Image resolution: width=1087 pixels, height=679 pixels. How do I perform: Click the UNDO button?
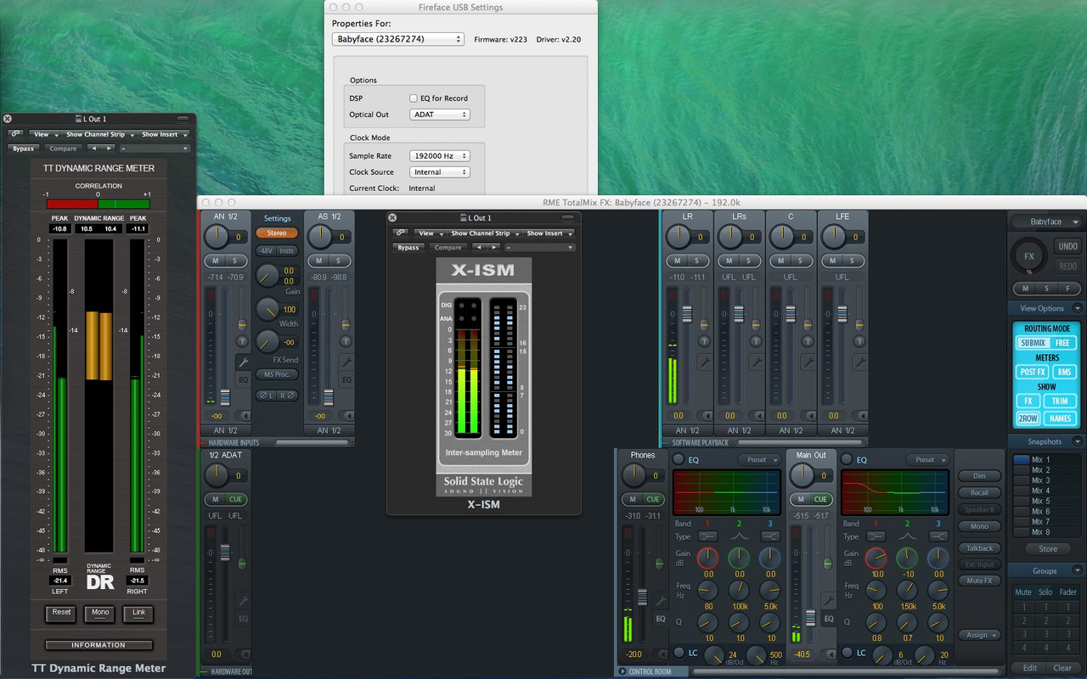(x=1067, y=246)
